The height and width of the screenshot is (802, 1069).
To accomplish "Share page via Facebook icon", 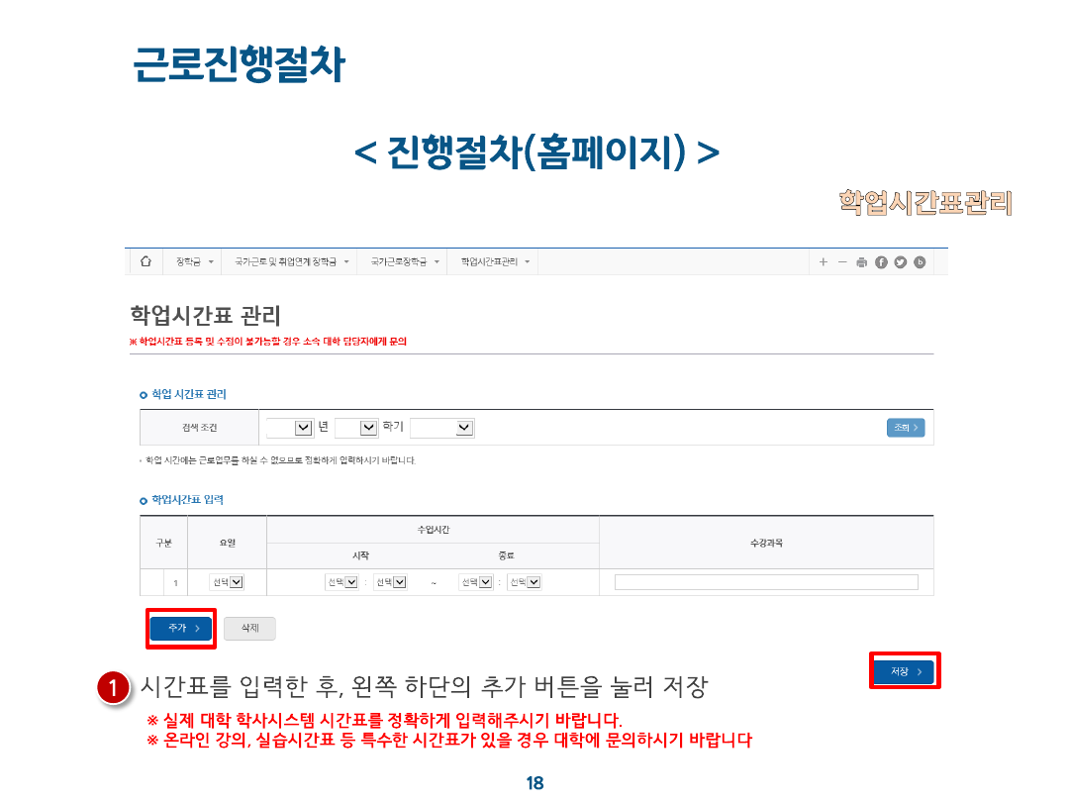I will (x=881, y=262).
